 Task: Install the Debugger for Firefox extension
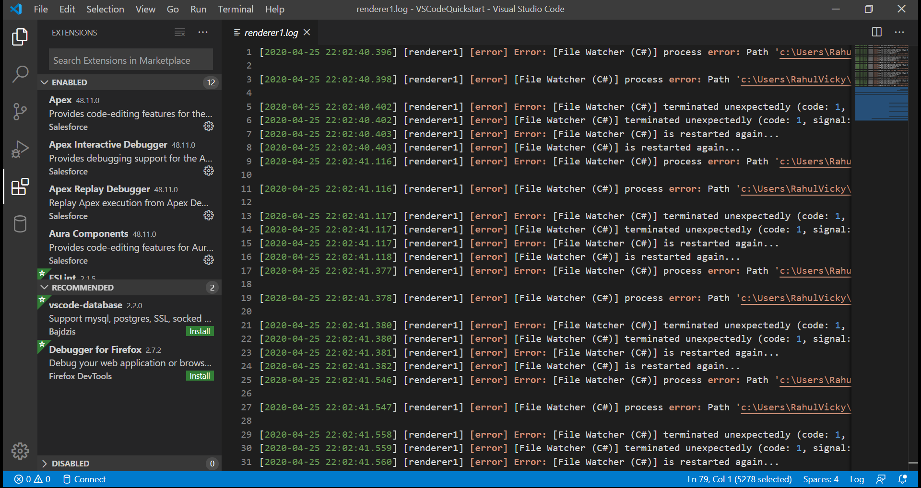(199, 376)
